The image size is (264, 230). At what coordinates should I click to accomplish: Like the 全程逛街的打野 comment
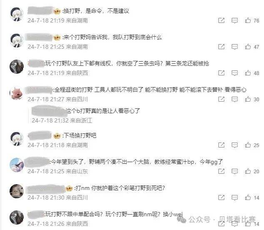[x=248, y=99]
